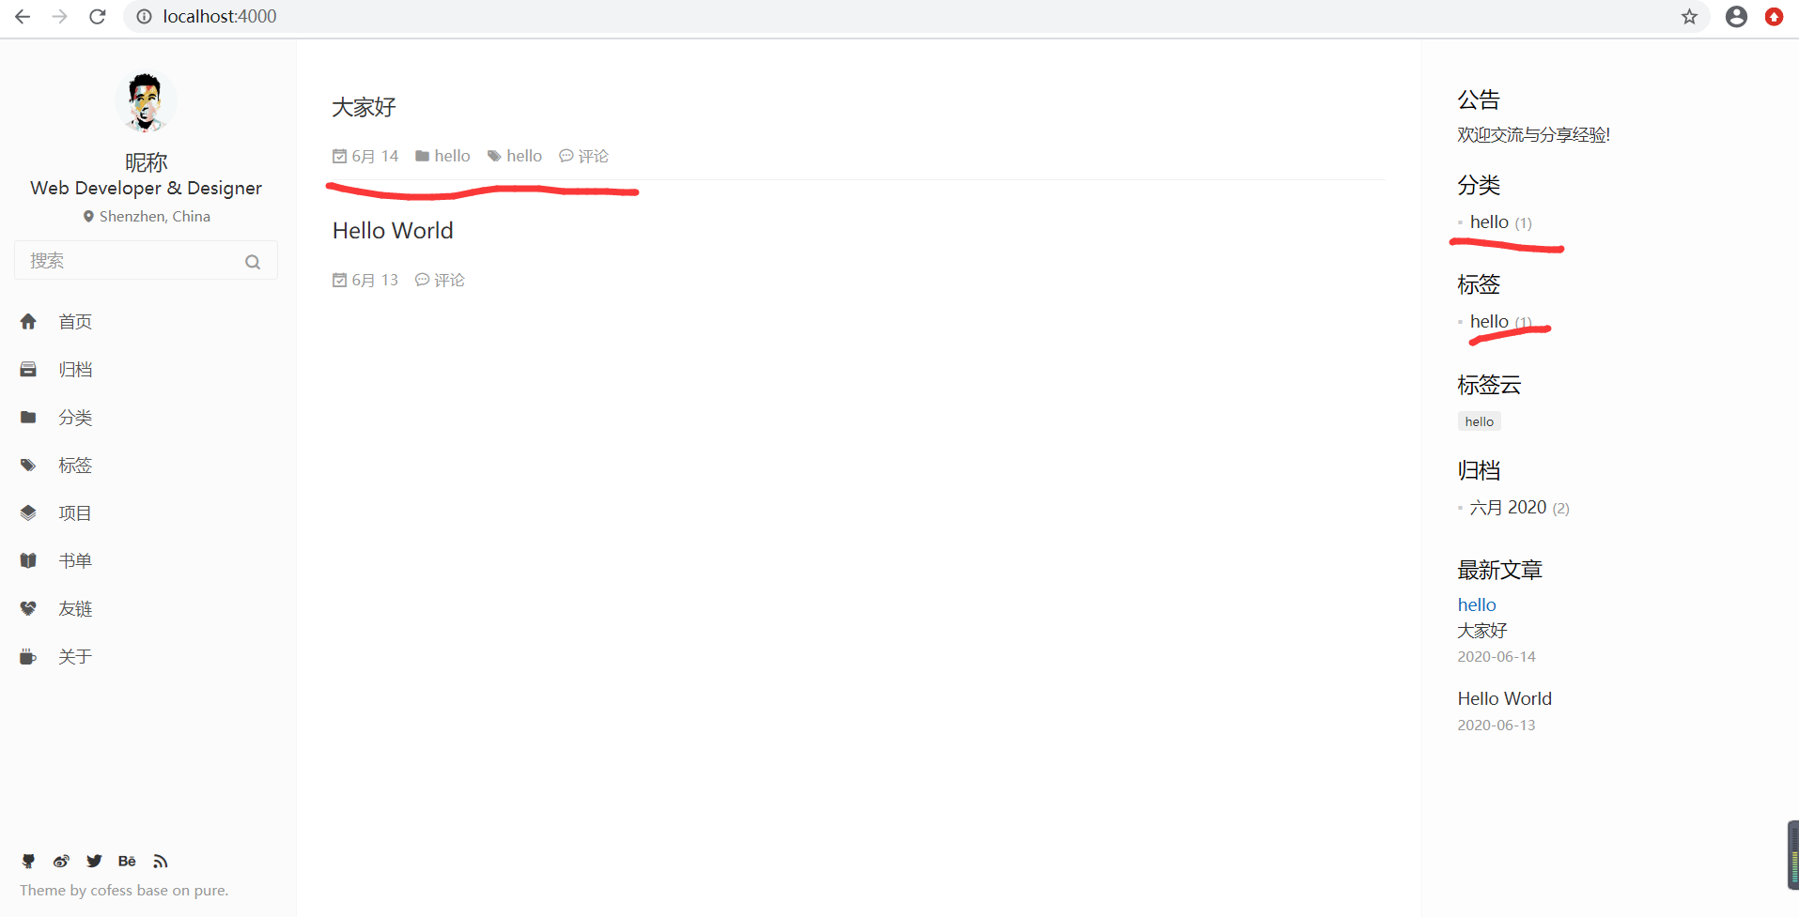Click the Shenzhen, China location text
1799x917 pixels.
point(155,217)
